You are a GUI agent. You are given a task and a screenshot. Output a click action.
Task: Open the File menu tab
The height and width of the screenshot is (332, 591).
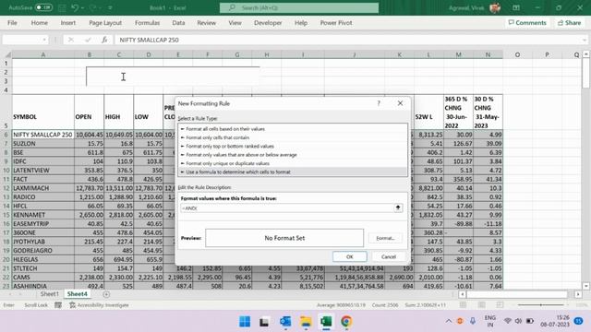click(12, 23)
